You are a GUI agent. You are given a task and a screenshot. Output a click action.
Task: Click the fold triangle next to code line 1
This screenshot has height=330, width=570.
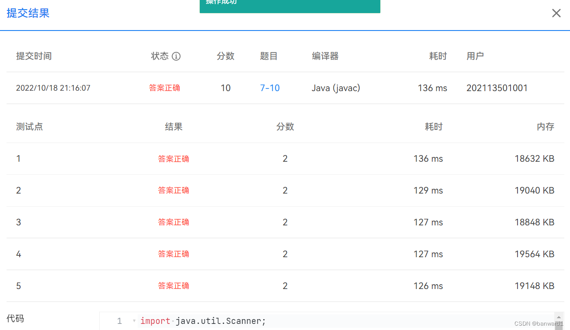click(133, 320)
